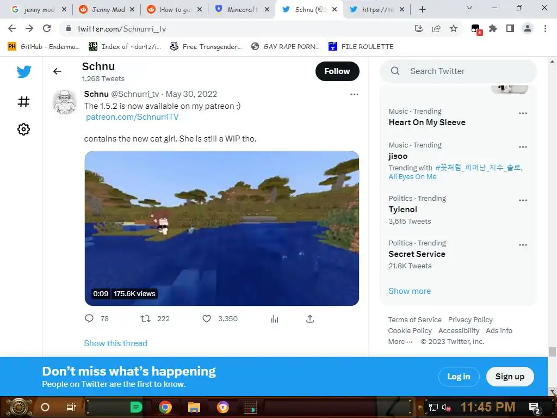The height and width of the screenshot is (418, 557).
Task: Open the Accessibility footer link
Action: pyautogui.click(x=459, y=331)
